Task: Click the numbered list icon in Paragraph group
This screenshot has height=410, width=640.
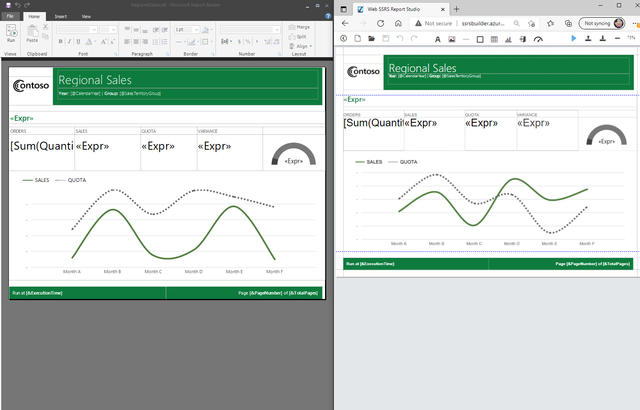Action: pyautogui.click(x=164, y=41)
